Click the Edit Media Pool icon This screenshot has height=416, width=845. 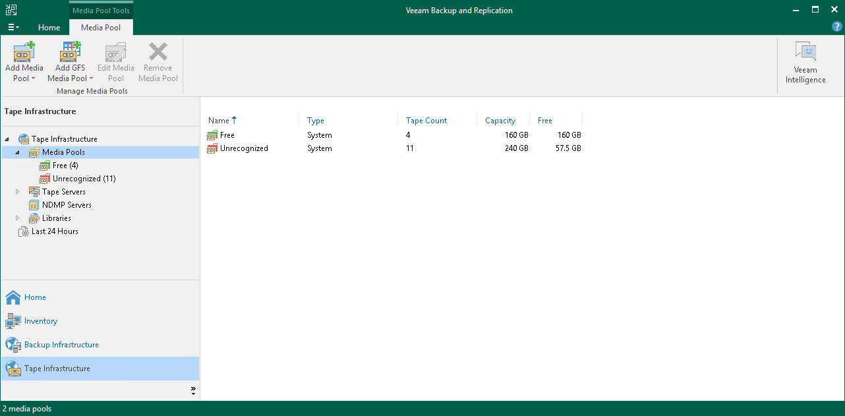[116, 51]
